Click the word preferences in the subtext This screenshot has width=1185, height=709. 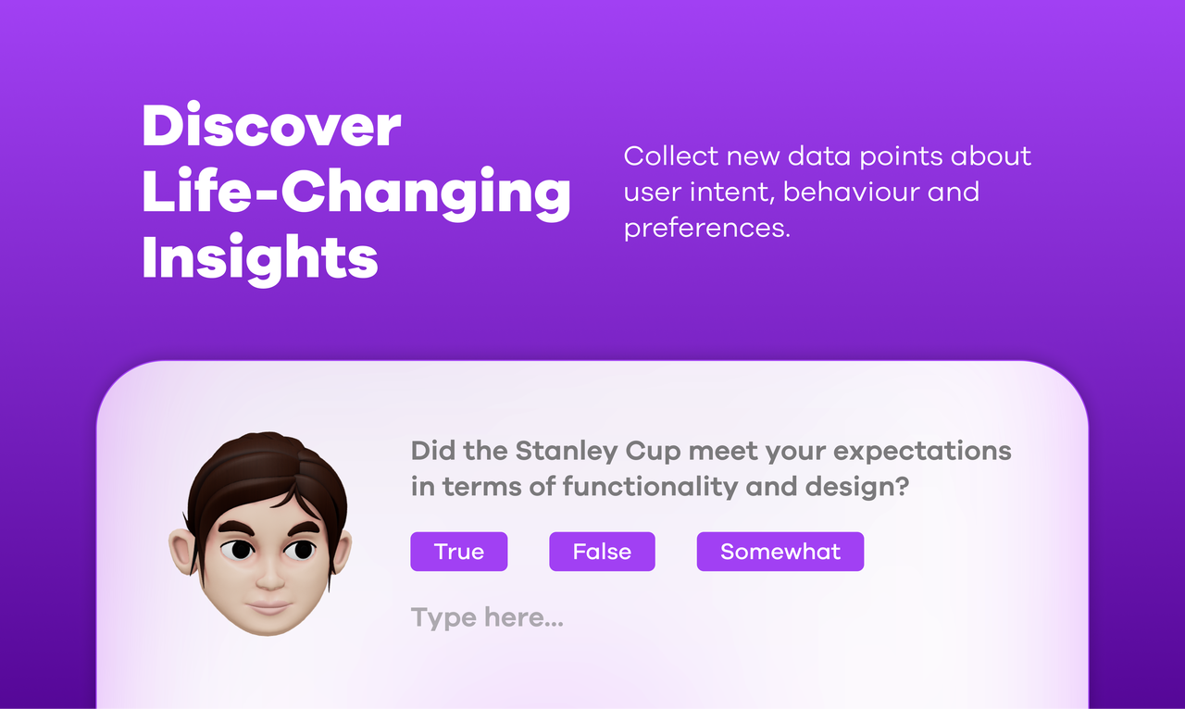pos(705,228)
